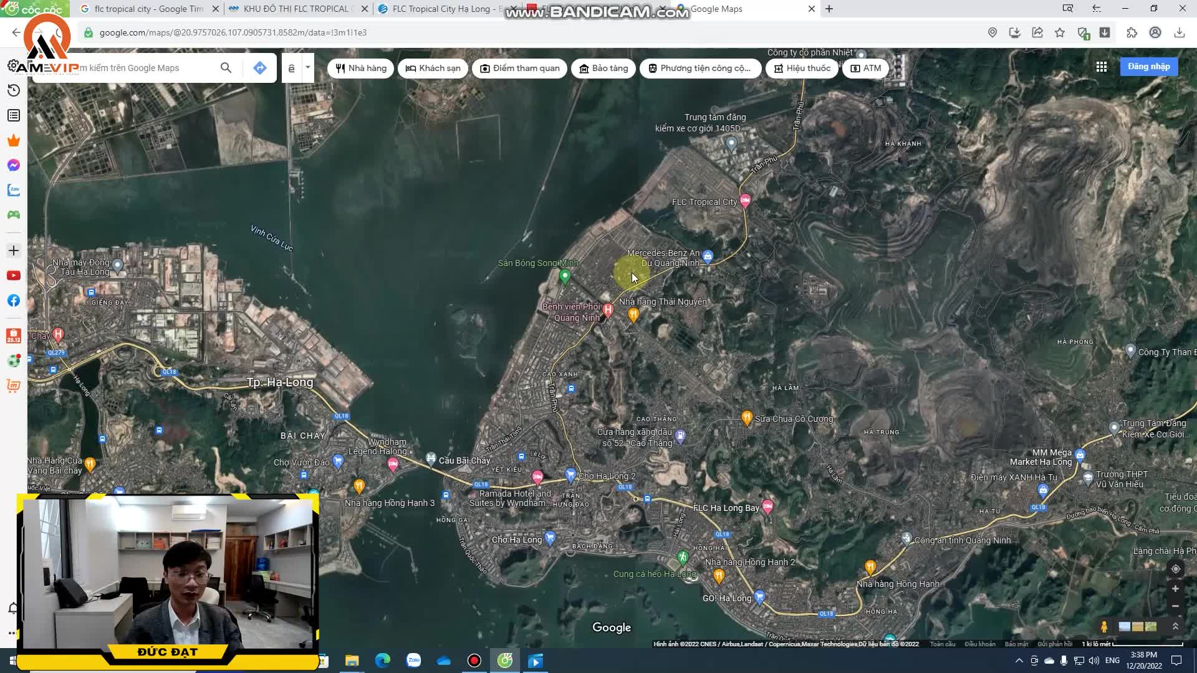Image resolution: width=1197 pixels, height=673 pixels.
Task: Open the 'Điều khoản' terms link
Action: click(x=979, y=644)
